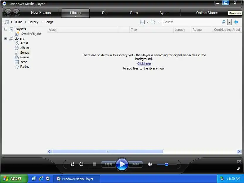Click the Genre icon in tree

coord(17,57)
